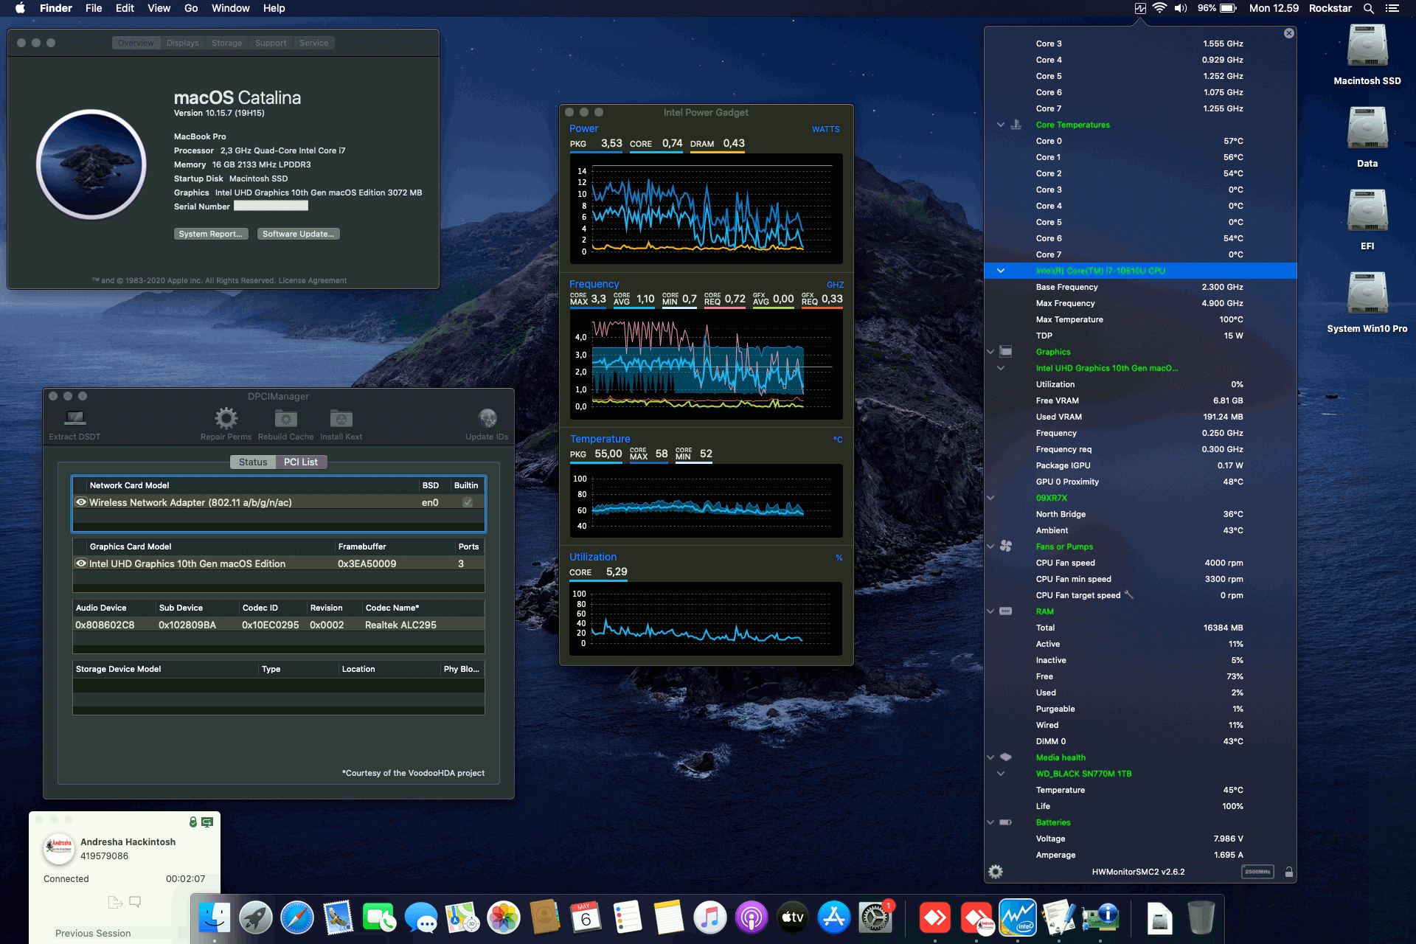Toggle the eye icon next to Wireless Network Adapter
This screenshot has height=944, width=1416.
pos(82,502)
